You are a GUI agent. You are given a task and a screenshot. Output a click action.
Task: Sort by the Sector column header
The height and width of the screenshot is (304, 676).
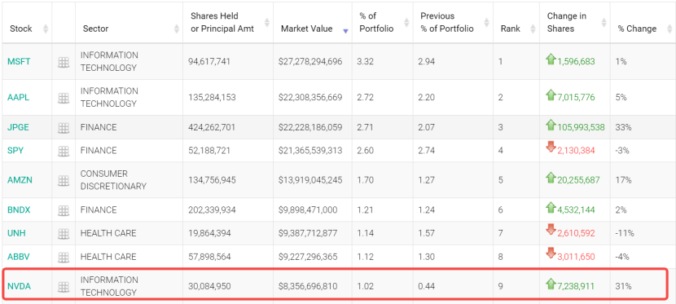(96, 29)
